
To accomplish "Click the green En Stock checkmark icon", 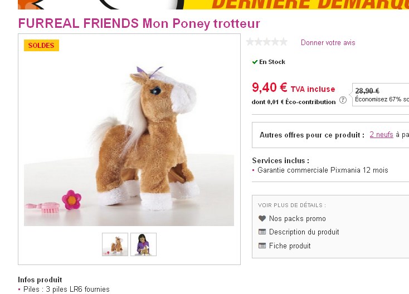I will (255, 62).
